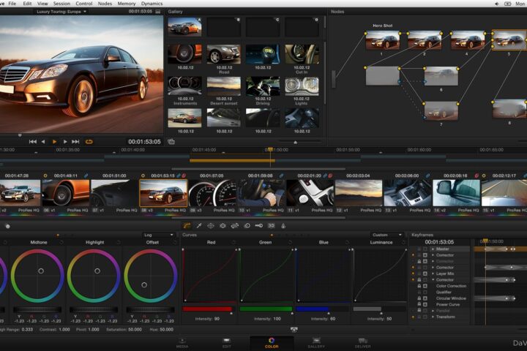Toggle playback loop mode
This screenshot has width=527, height=351.
89,142
